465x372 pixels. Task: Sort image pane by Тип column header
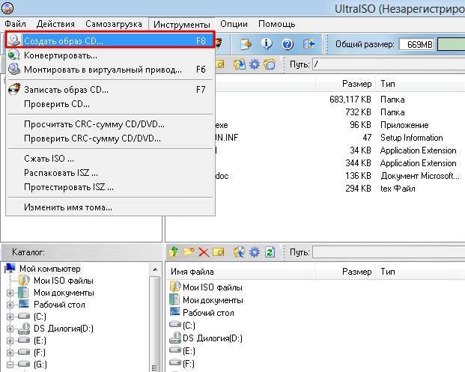point(421,84)
